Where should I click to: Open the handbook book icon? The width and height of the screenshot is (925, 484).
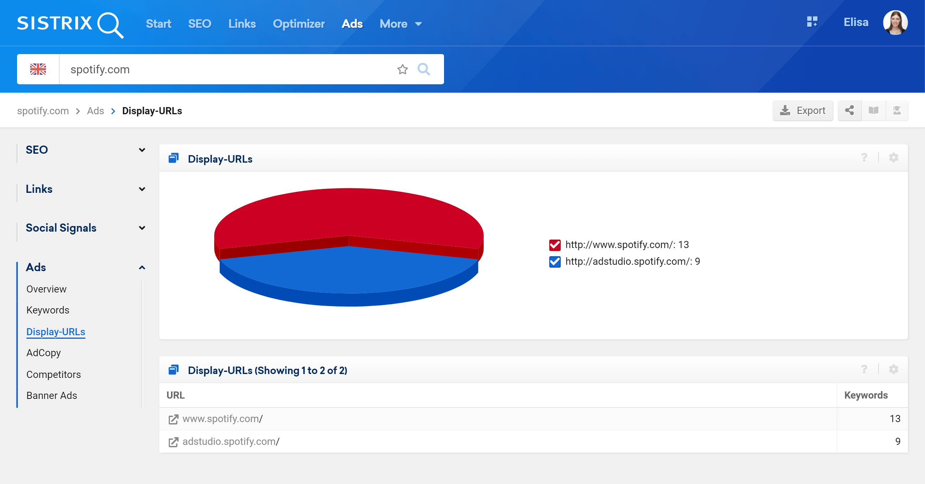[873, 110]
